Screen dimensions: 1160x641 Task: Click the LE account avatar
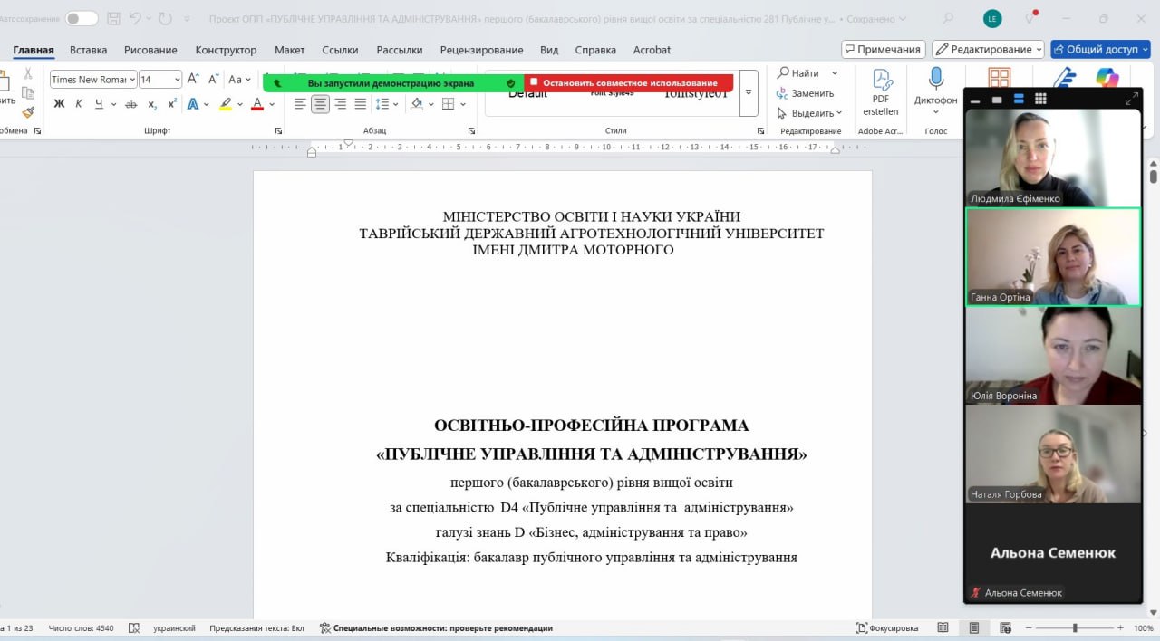(x=992, y=18)
